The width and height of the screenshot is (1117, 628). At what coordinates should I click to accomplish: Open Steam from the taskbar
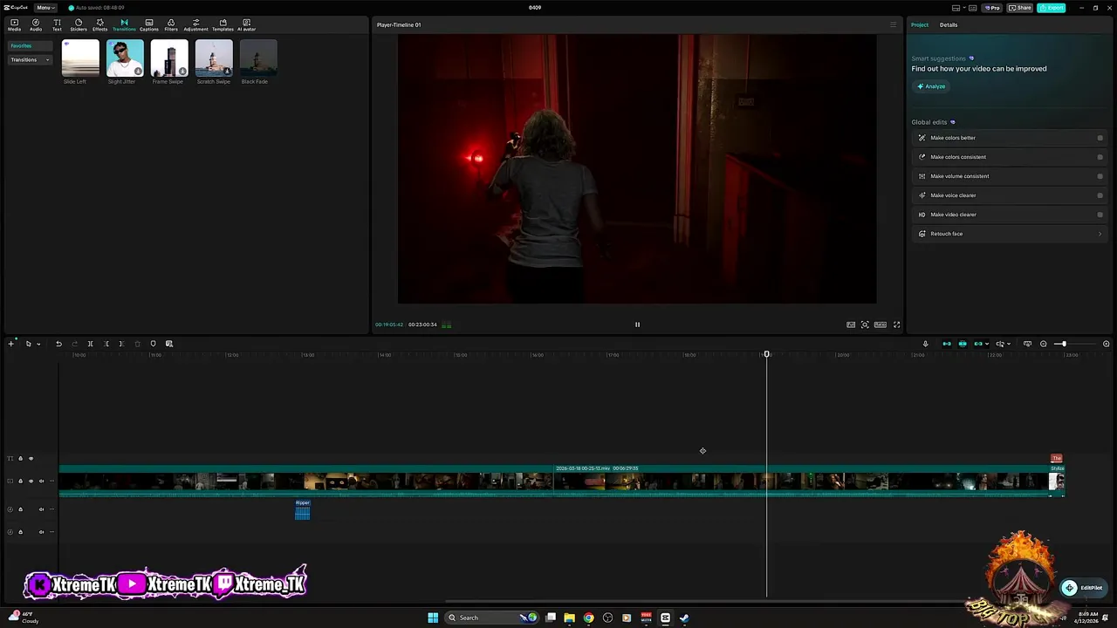click(x=684, y=618)
